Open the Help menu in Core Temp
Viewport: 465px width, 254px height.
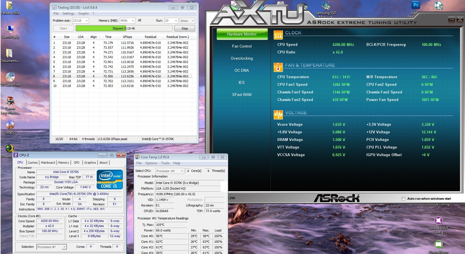click(177, 163)
